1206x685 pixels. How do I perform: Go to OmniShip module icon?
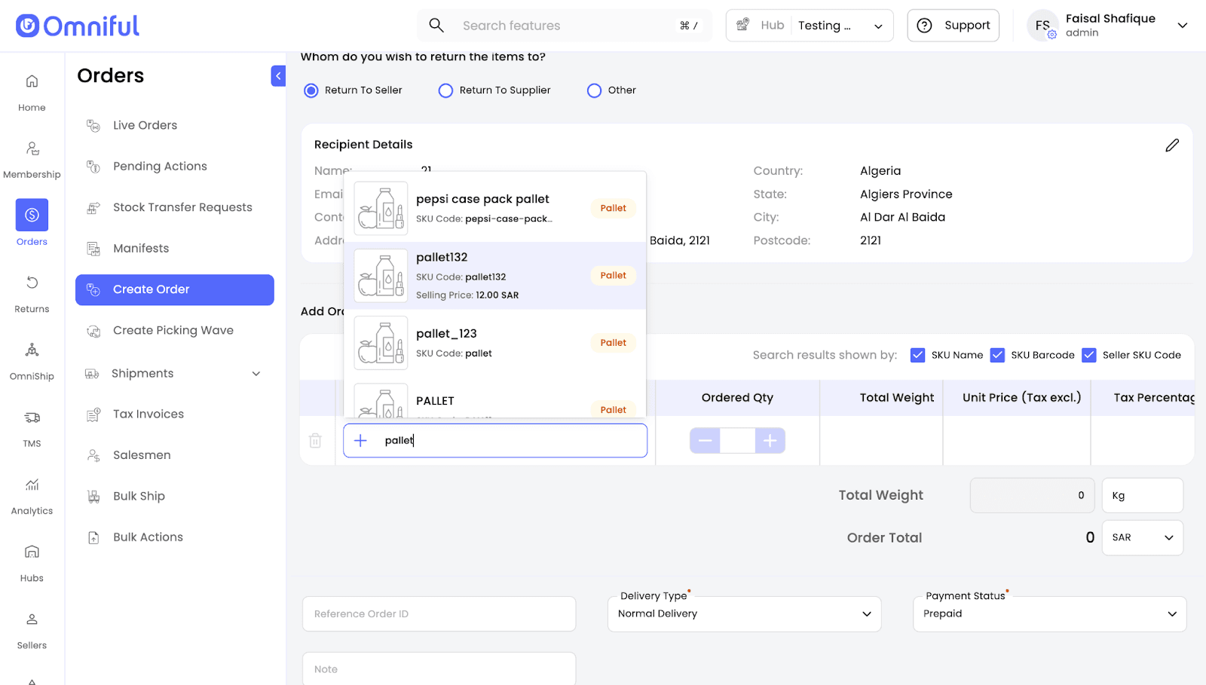pyautogui.click(x=32, y=350)
